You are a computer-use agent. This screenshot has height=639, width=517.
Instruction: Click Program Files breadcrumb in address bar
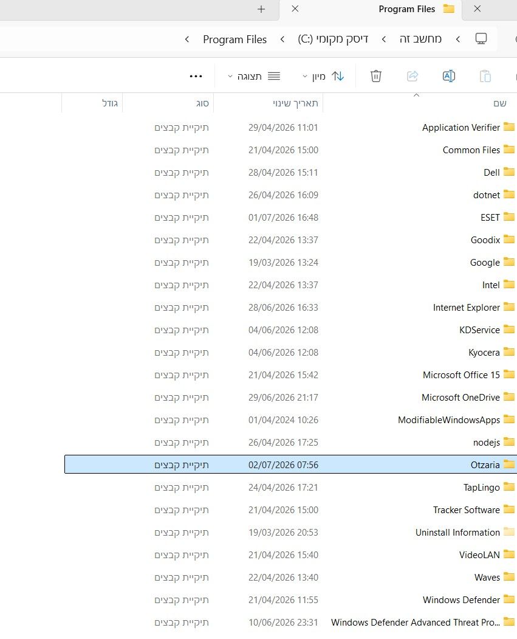(235, 39)
